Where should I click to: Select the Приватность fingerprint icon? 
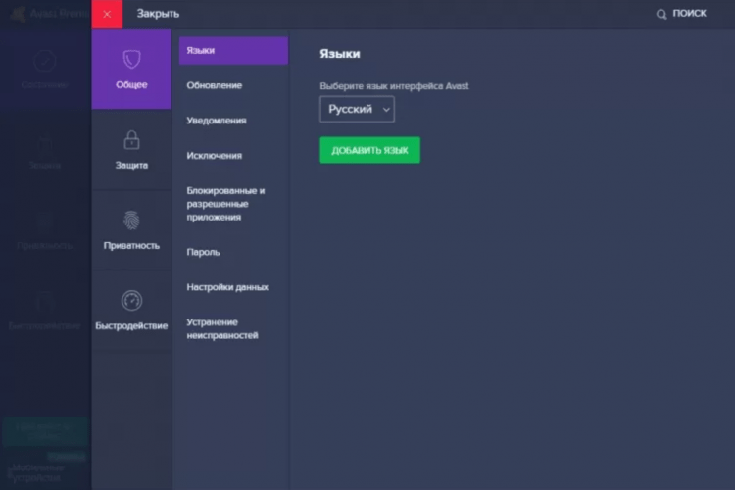coord(131,220)
